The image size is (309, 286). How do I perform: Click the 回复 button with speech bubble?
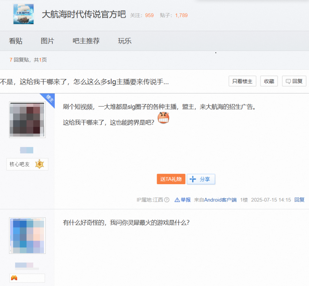pyautogui.click(x=294, y=81)
